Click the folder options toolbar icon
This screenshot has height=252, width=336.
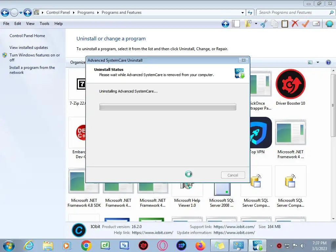coord(248,24)
